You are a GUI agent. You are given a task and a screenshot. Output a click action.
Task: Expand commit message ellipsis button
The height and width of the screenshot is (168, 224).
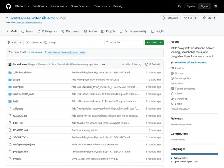point(103,64)
